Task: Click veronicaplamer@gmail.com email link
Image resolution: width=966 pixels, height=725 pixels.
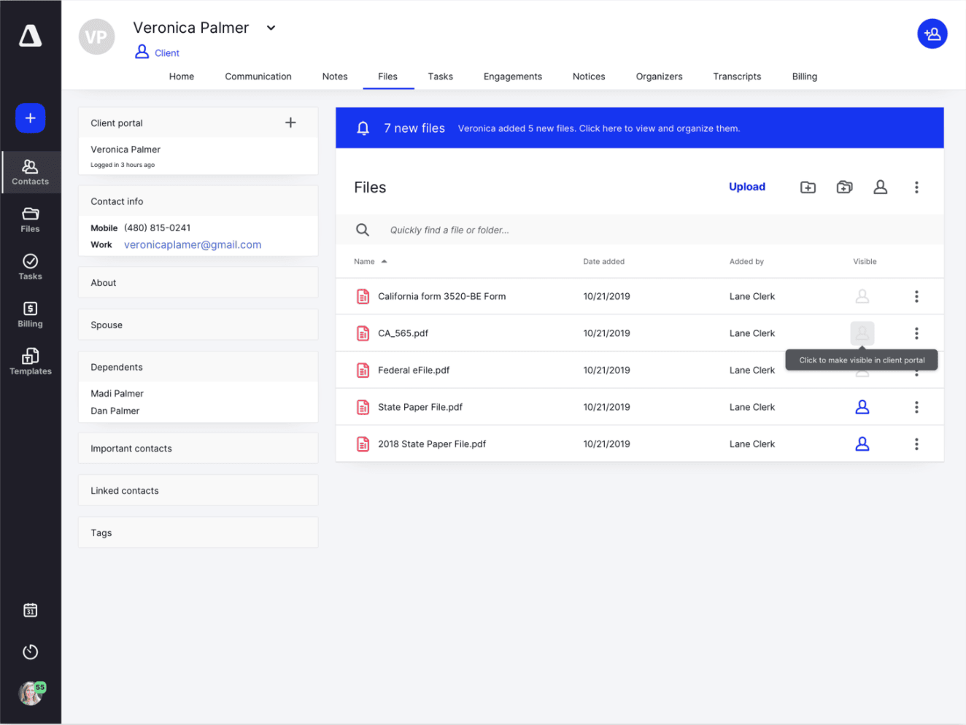Action: pyautogui.click(x=192, y=244)
